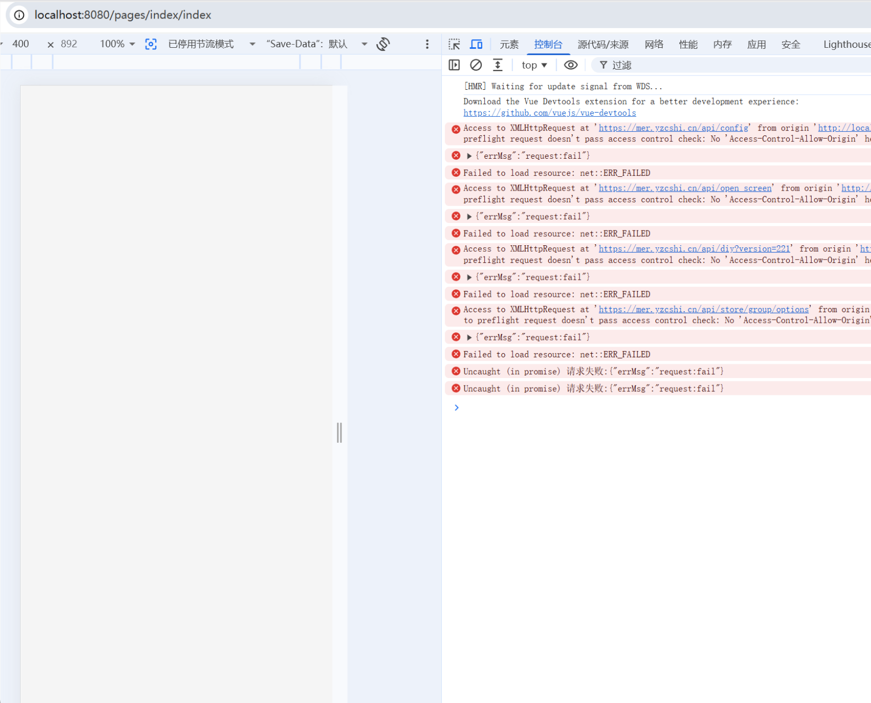Switch to the 控制台 tab

(548, 45)
